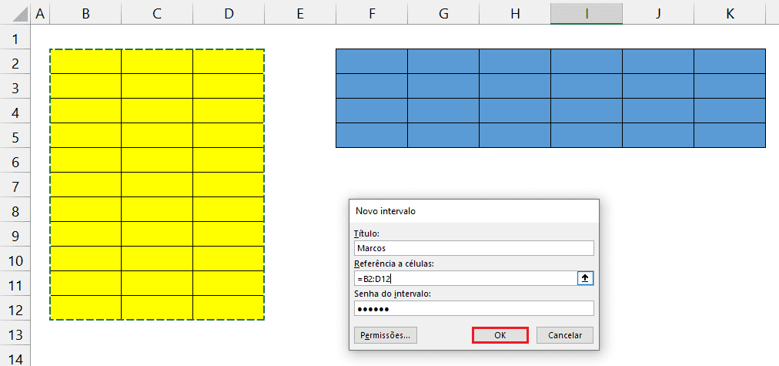Image resolution: width=779 pixels, height=366 pixels.
Task: Select column J header
Action: click(658, 14)
